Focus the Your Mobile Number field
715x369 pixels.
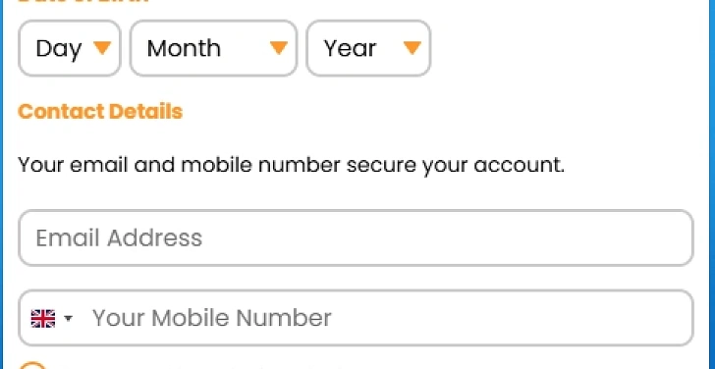356,318
